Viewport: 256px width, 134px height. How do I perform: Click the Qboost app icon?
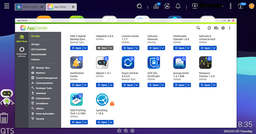(x=102, y=63)
